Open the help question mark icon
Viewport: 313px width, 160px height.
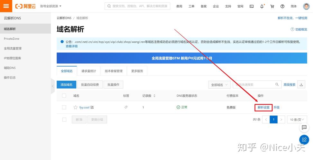[282, 6]
